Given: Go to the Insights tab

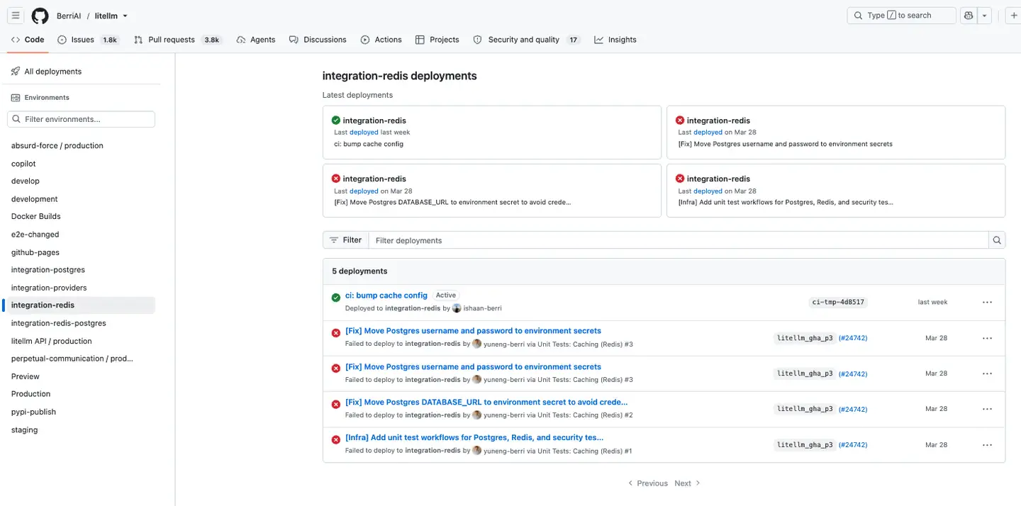Looking at the screenshot, I should coord(615,40).
